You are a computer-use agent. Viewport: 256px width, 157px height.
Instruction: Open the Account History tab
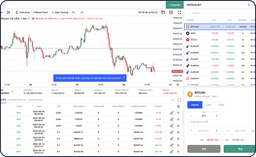pyautogui.click(x=36, y=100)
